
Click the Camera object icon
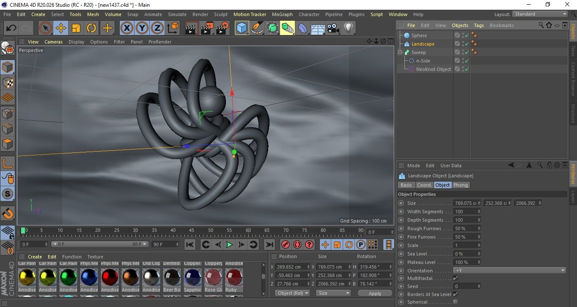[x=333, y=28]
